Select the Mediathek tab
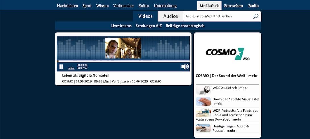This screenshot has height=139, width=310. coord(209,5)
